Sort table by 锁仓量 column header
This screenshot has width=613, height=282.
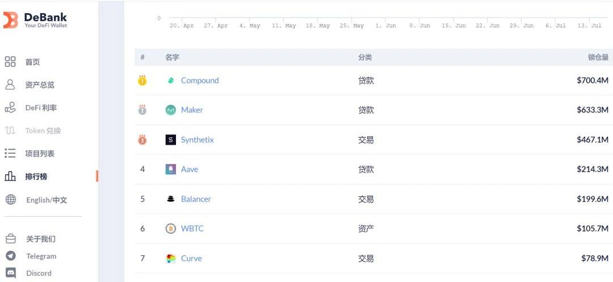pyautogui.click(x=598, y=57)
